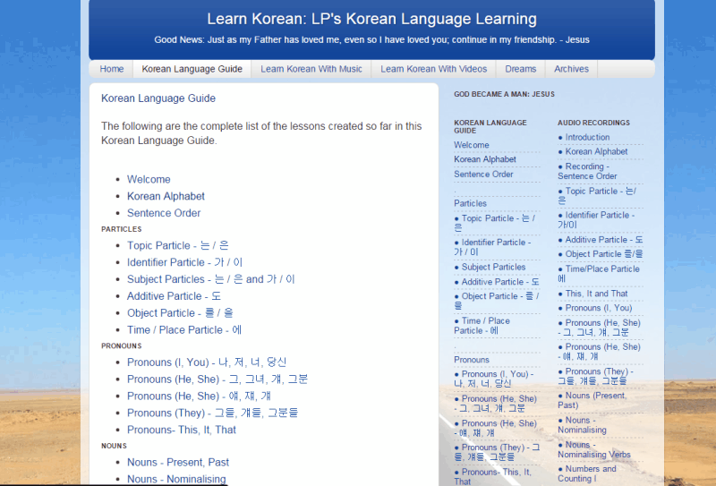
Task: Open the Welcome lesson in main list
Action: click(x=149, y=180)
